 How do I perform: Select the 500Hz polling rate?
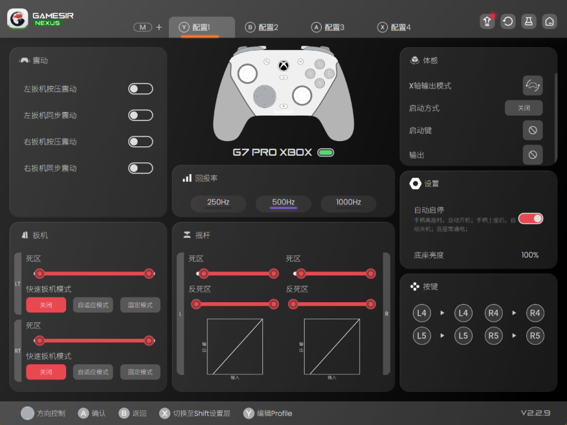point(283,202)
